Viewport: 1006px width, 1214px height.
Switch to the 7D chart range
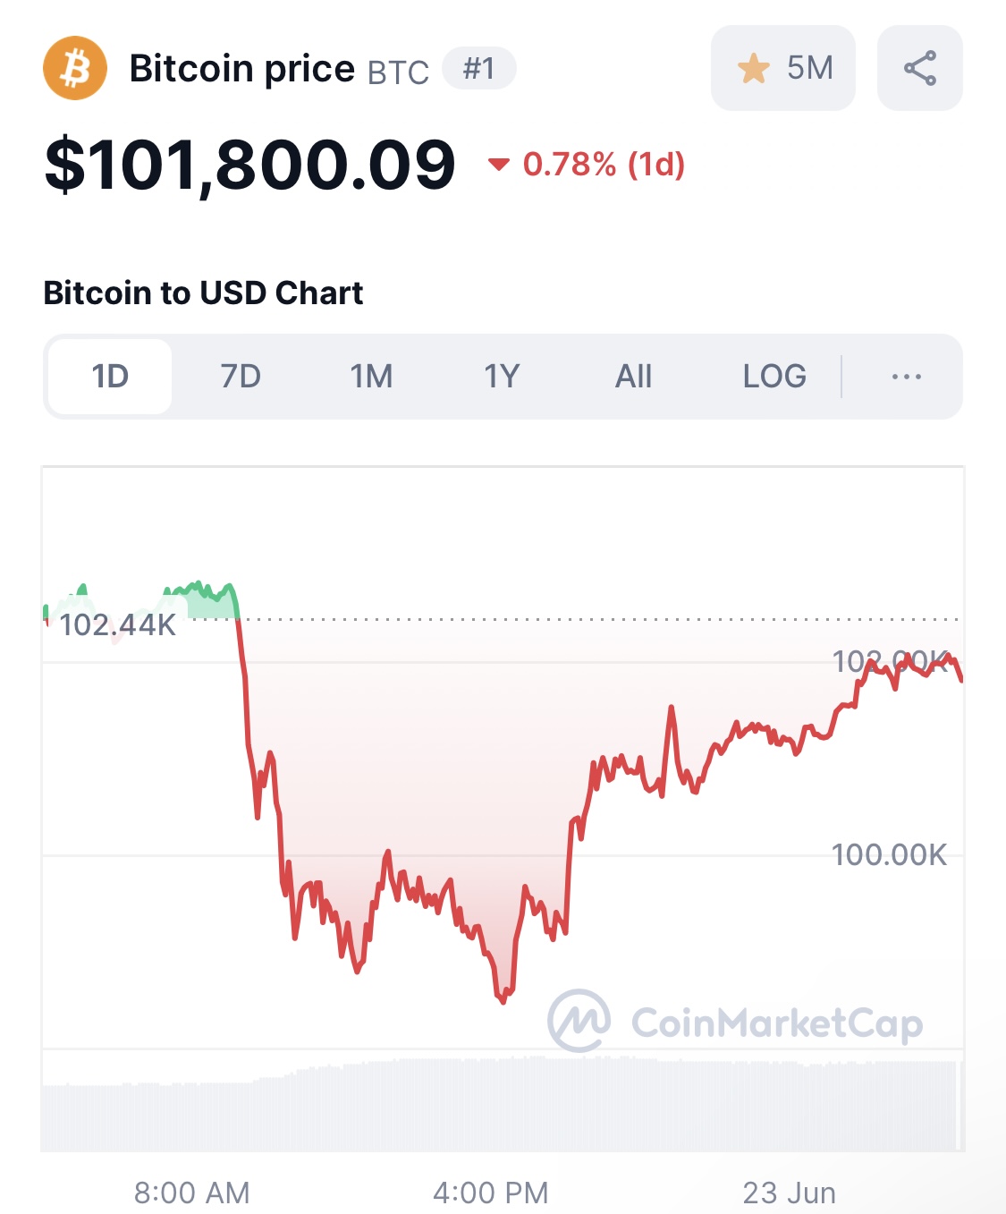click(x=241, y=377)
